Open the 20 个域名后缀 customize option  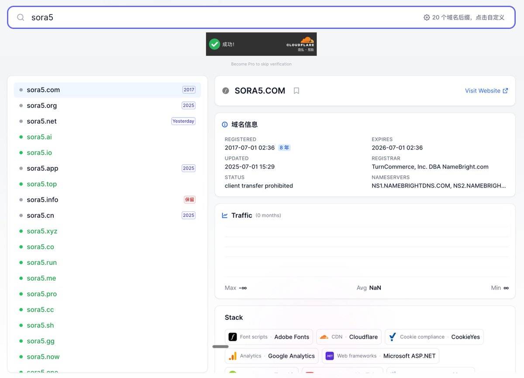[464, 17]
